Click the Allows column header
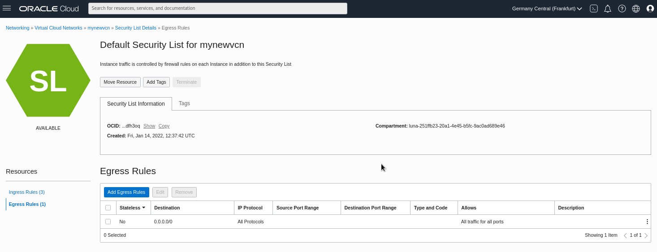This screenshot has width=657, height=252. pos(469,208)
